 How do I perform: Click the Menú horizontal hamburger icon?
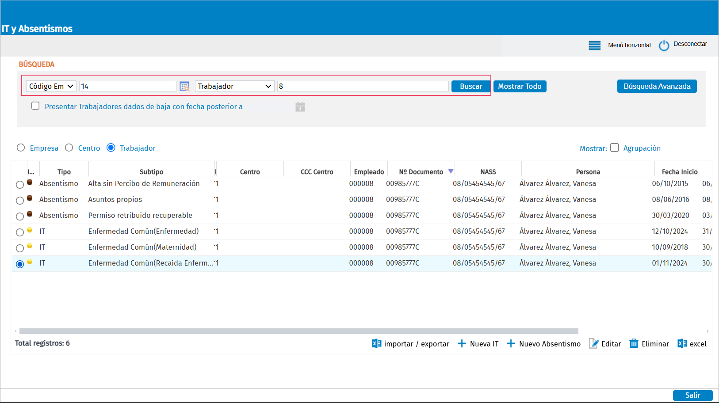click(594, 45)
